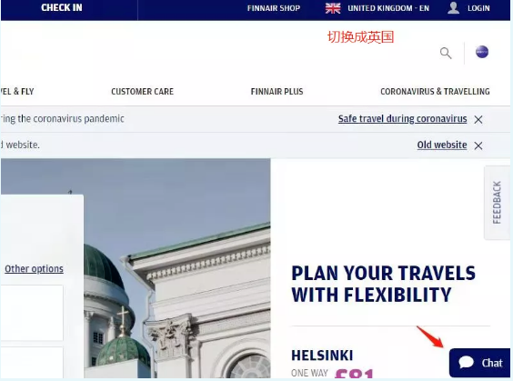Click the user profile login icon

click(x=454, y=8)
